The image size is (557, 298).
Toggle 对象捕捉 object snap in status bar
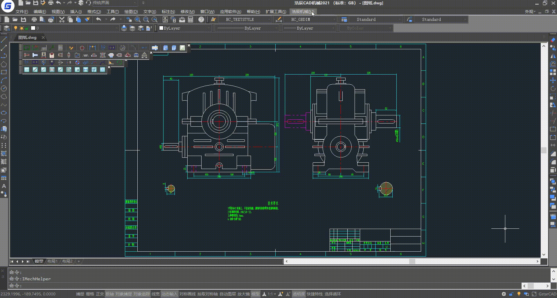(x=124, y=294)
